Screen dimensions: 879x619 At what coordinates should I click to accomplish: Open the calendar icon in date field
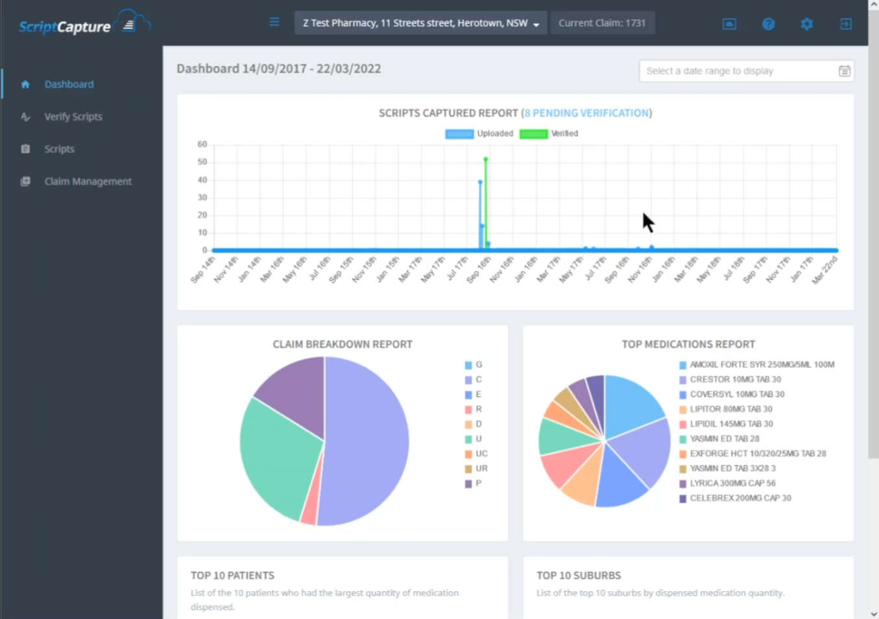844,71
